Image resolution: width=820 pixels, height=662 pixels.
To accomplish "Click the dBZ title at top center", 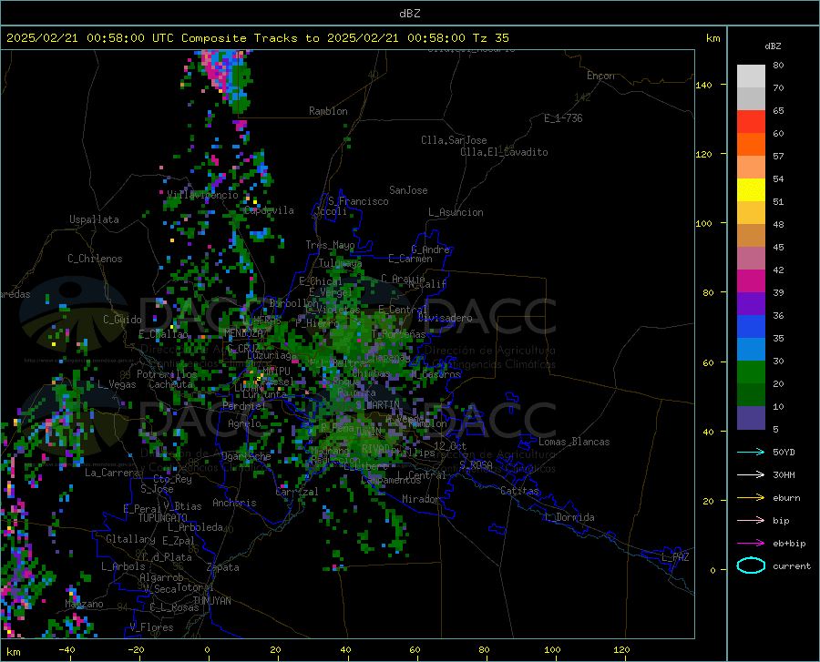I will pos(409,14).
